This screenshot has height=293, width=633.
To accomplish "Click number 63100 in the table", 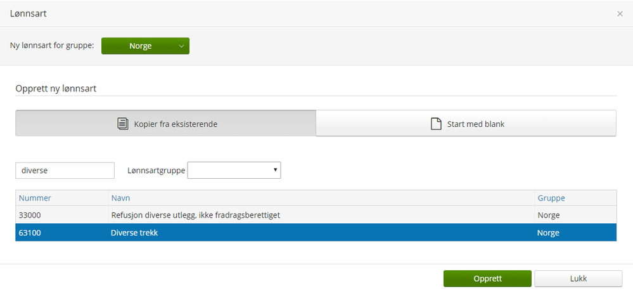I will [x=30, y=233].
